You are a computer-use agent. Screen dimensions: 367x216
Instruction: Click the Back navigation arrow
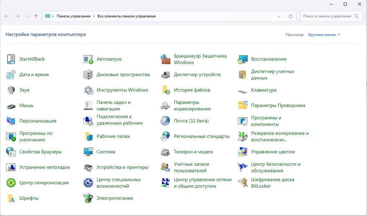pyautogui.click(x=7, y=16)
